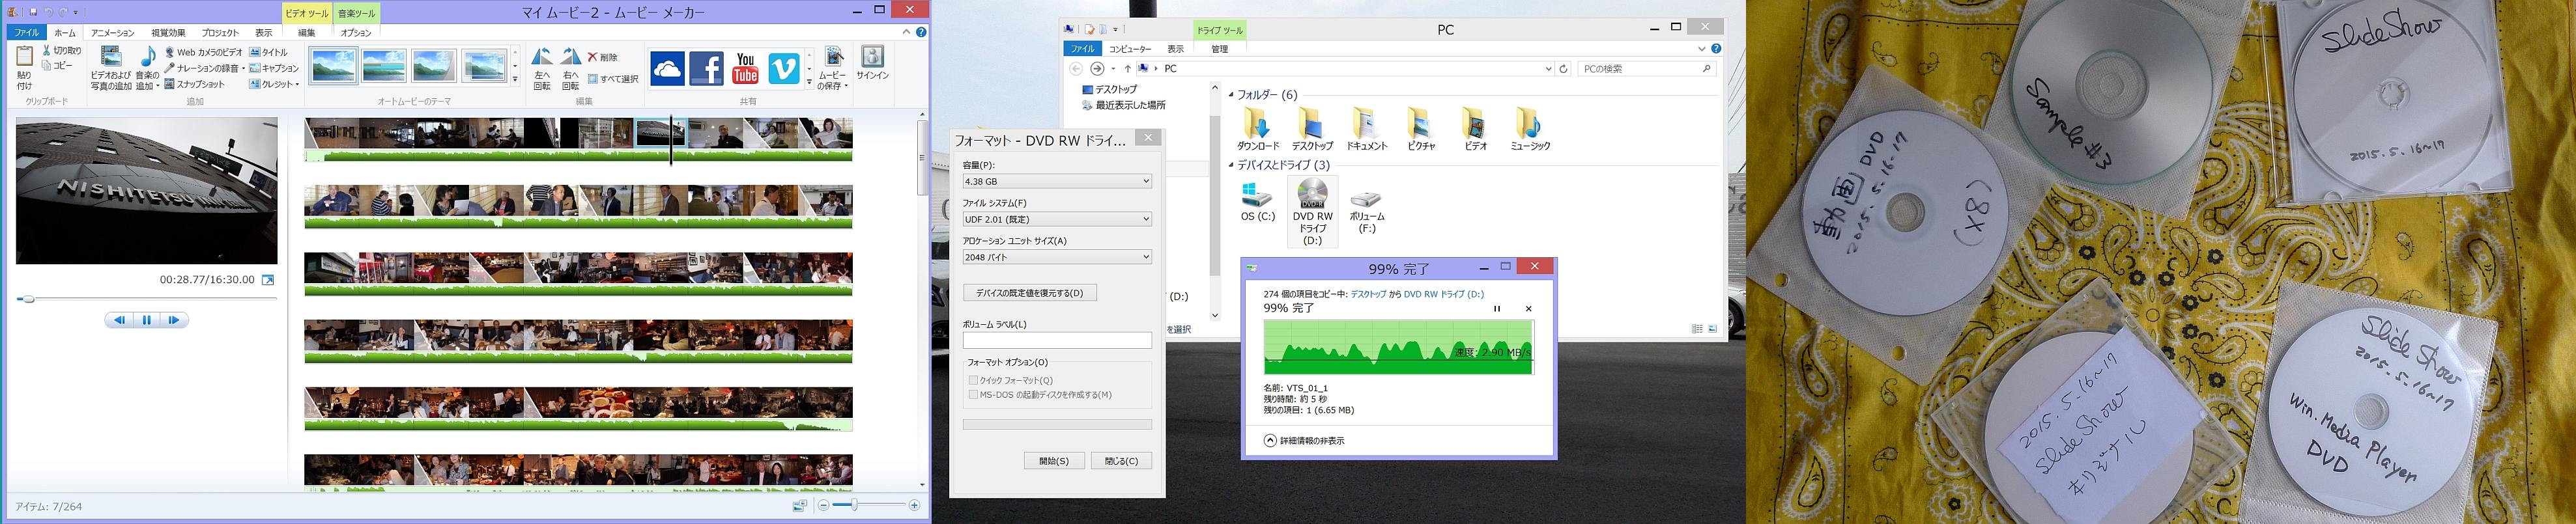
Task: Enable the クイック フォーマット checkbox
Action: pyautogui.click(x=973, y=380)
